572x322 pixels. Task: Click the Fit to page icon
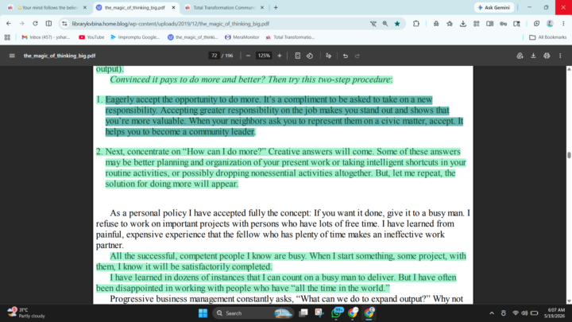(x=298, y=56)
